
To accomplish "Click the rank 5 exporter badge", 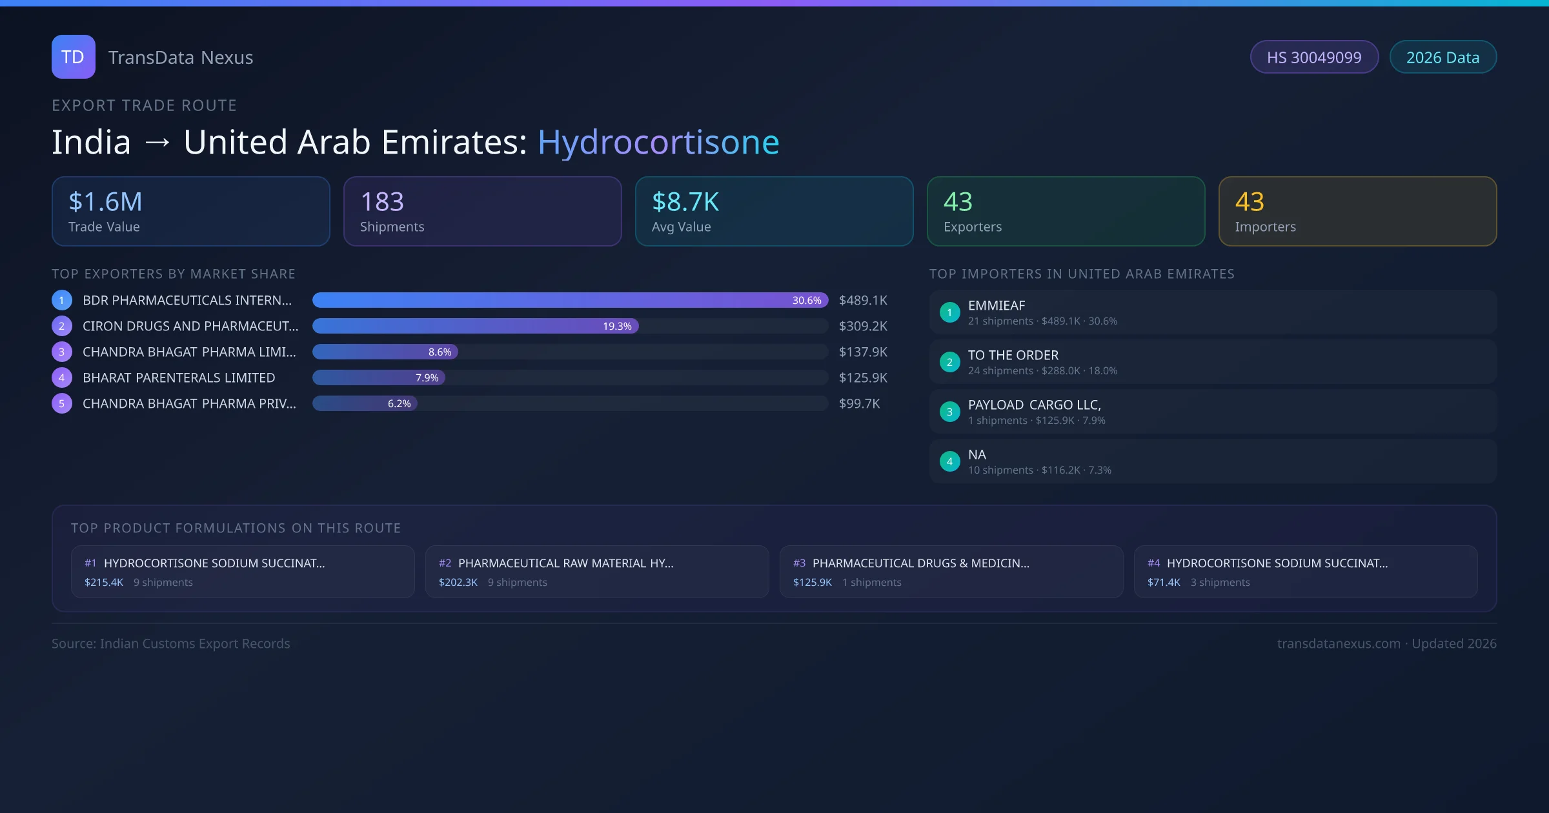I will click(x=61, y=403).
